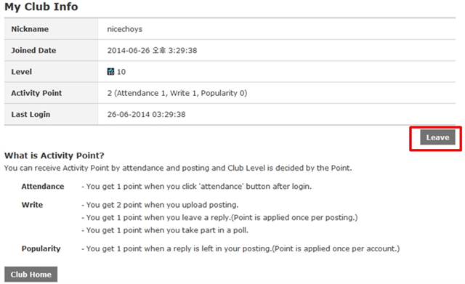Click the Popularity term in the explanation
465x284 pixels.
[x=41, y=248]
